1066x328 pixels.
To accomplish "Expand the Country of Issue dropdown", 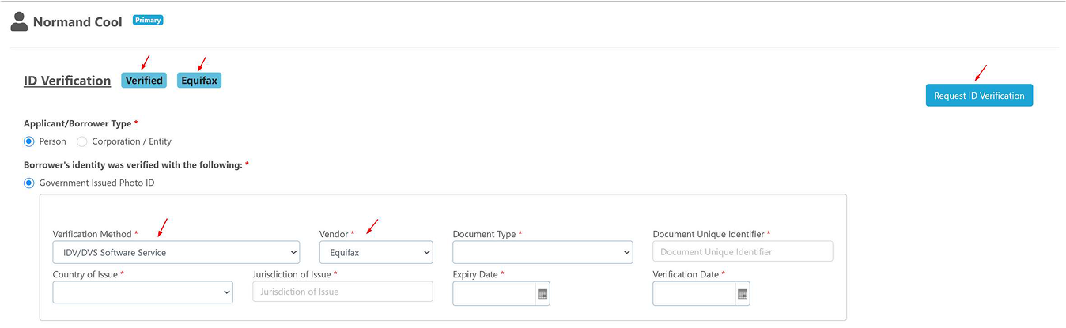I will click(x=142, y=292).
